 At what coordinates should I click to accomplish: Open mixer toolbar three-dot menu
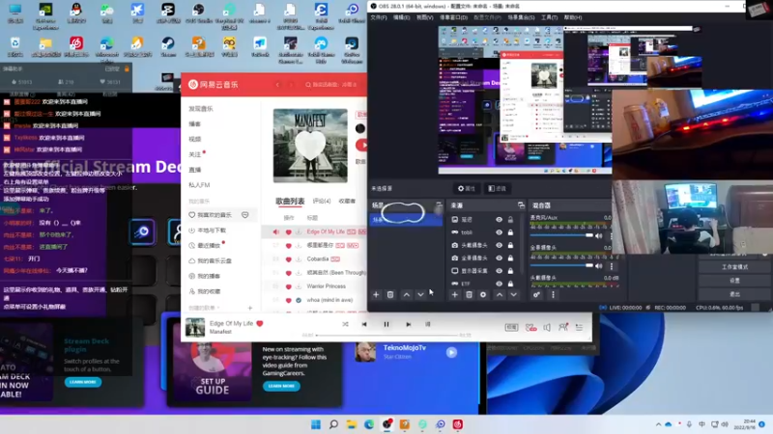pyautogui.click(x=553, y=295)
